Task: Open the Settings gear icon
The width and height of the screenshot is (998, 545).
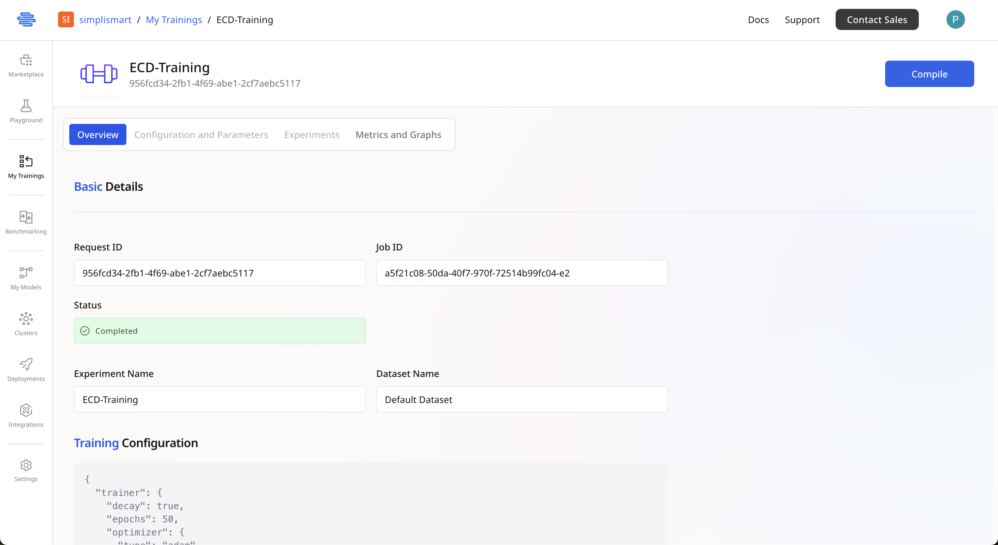Action: click(x=26, y=465)
